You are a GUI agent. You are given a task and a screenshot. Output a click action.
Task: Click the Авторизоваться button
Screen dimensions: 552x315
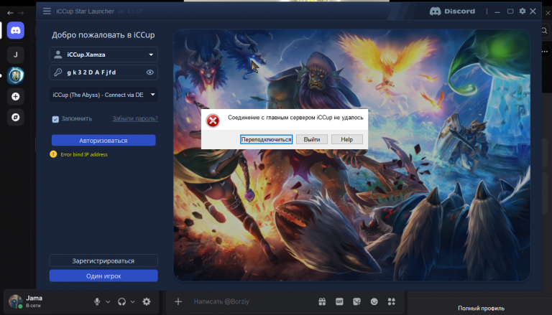[x=103, y=140]
